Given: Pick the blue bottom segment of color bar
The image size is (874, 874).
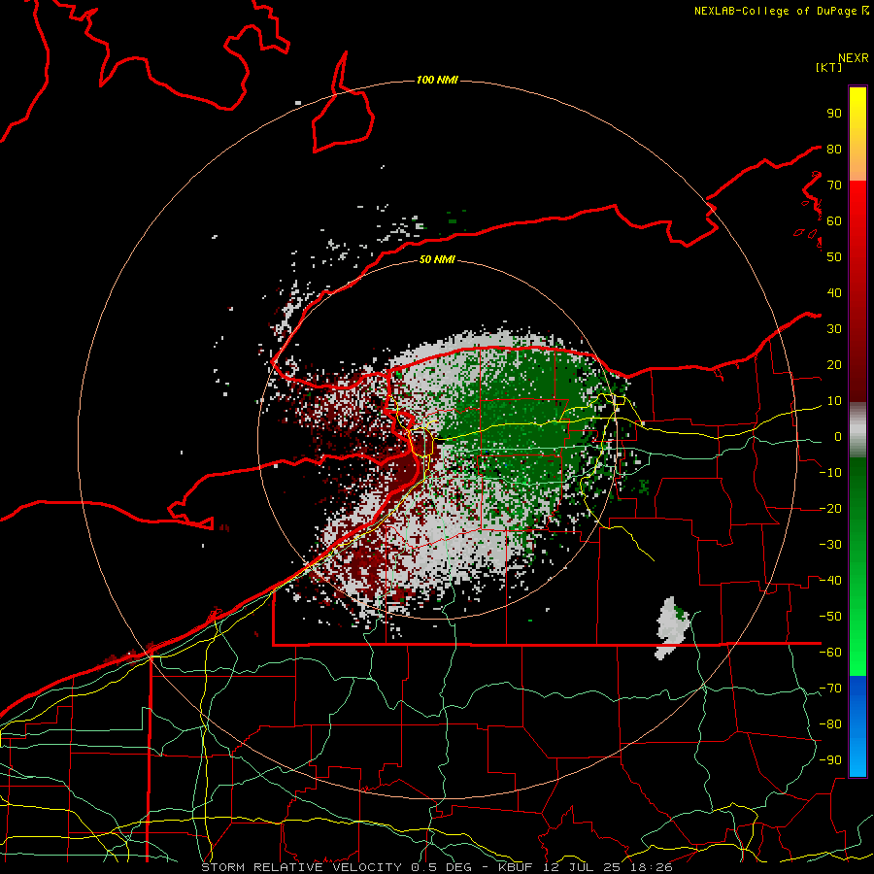Looking at the screenshot, I should pyautogui.click(x=857, y=726).
